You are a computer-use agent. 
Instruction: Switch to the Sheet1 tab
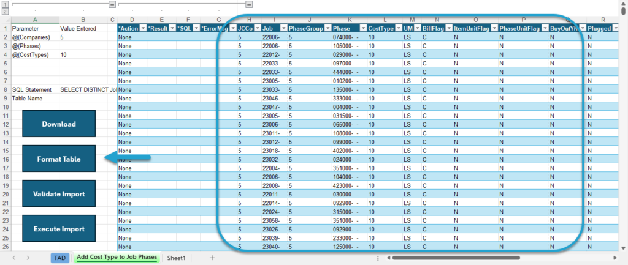coord(176,258)
